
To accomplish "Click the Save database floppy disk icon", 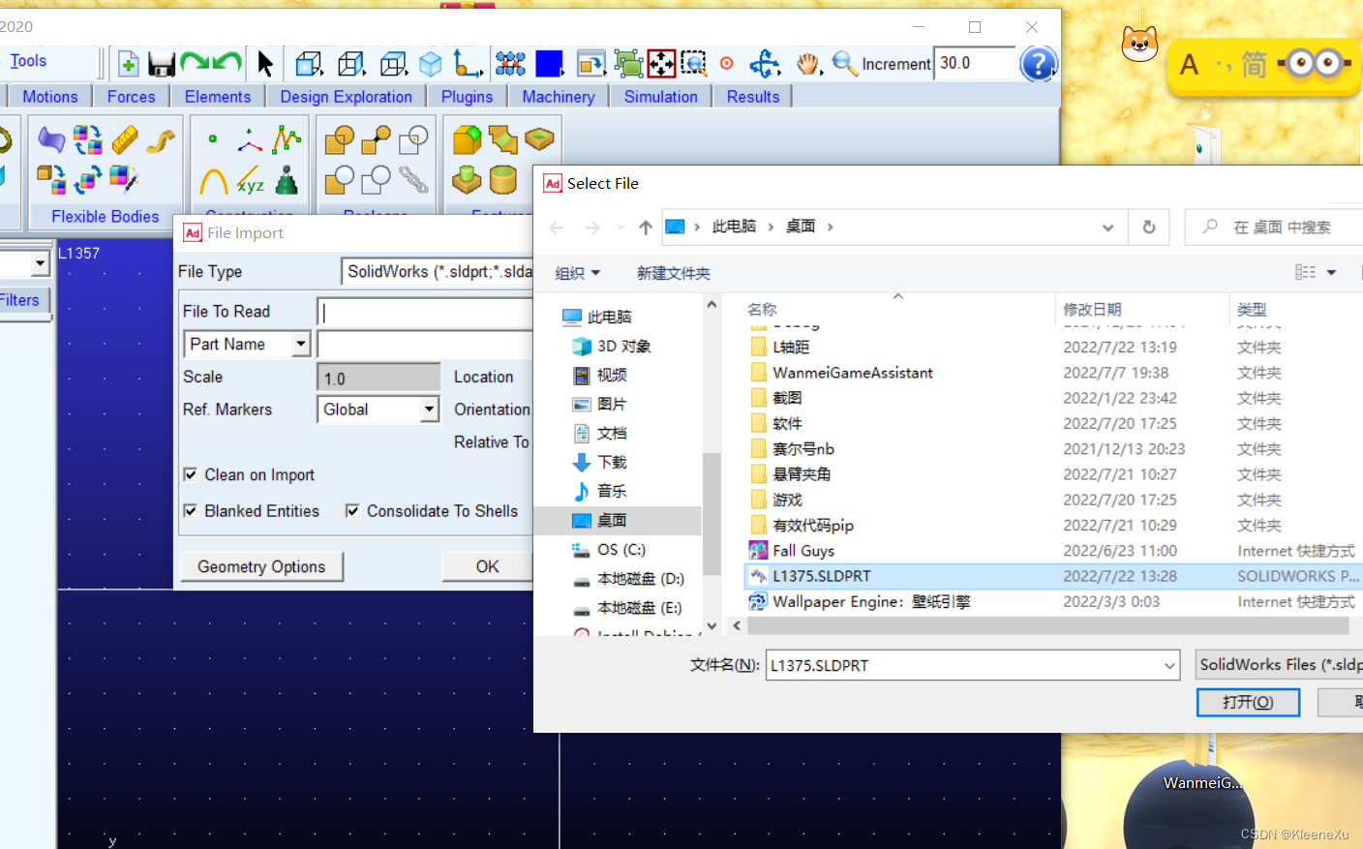I will coord(161,64).
